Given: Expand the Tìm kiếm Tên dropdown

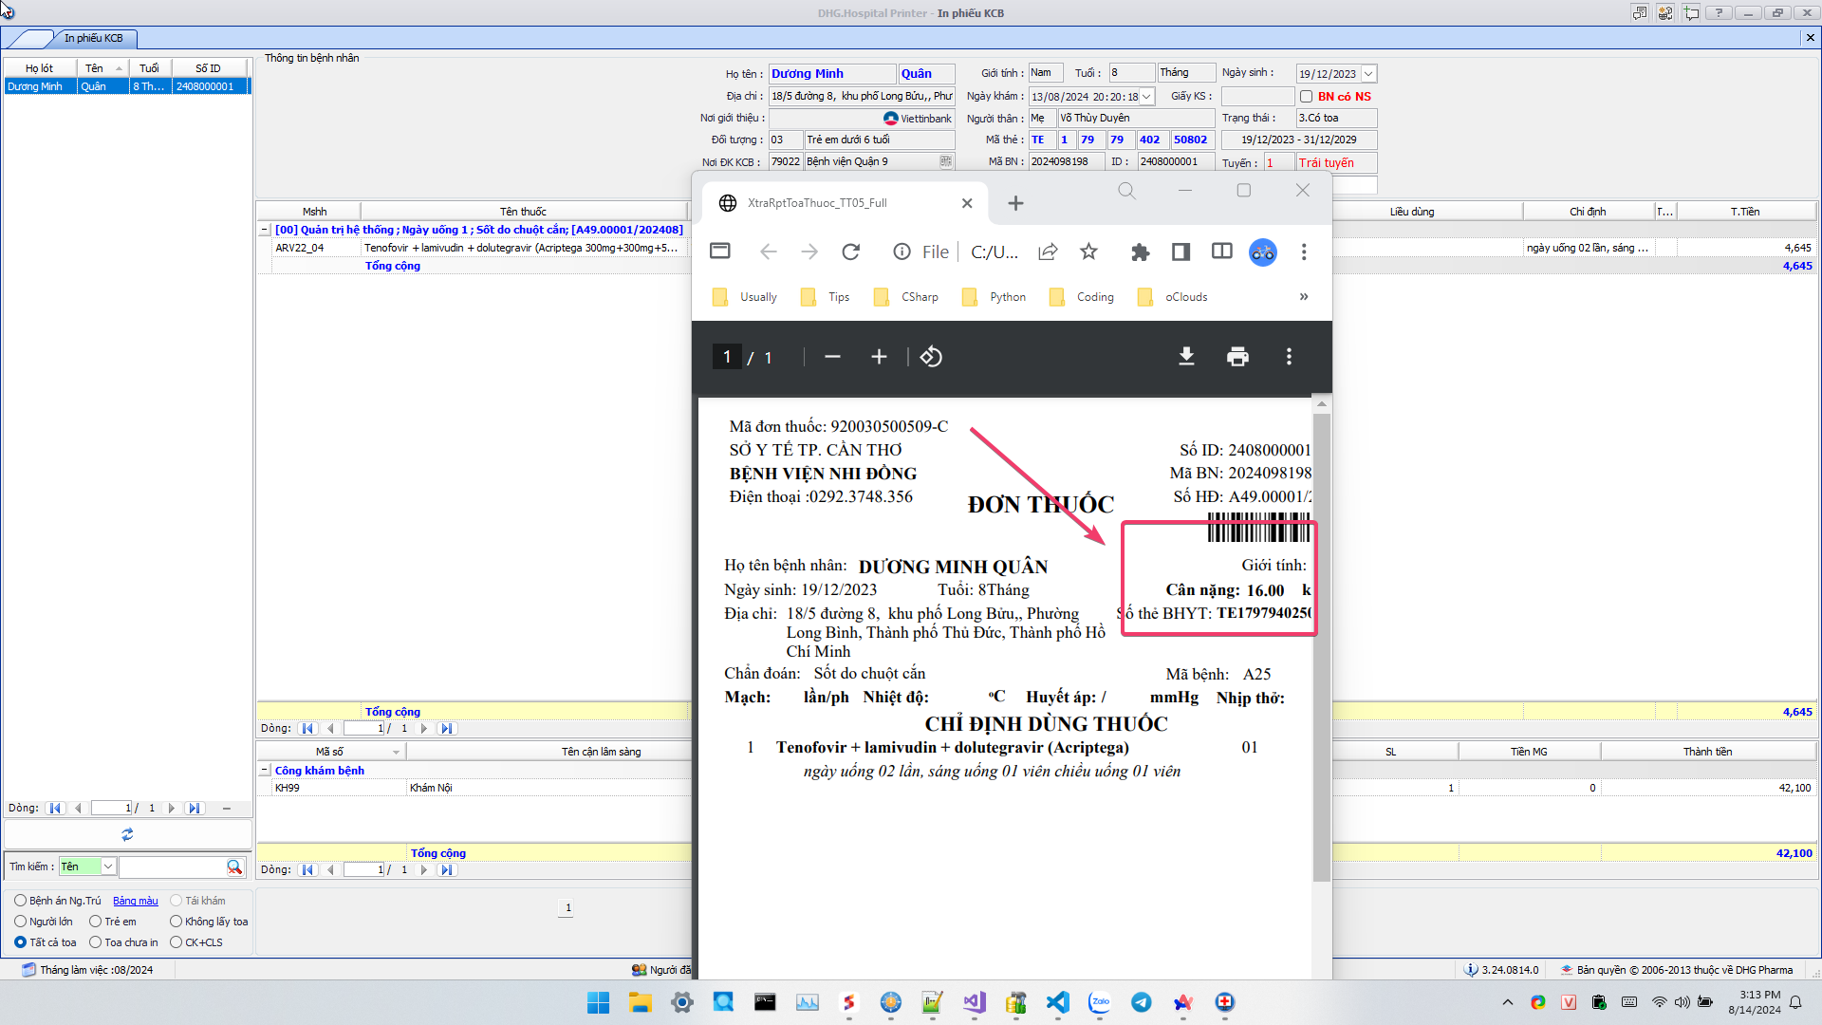Looking at the screenshot, I should (x=108, y=867).
